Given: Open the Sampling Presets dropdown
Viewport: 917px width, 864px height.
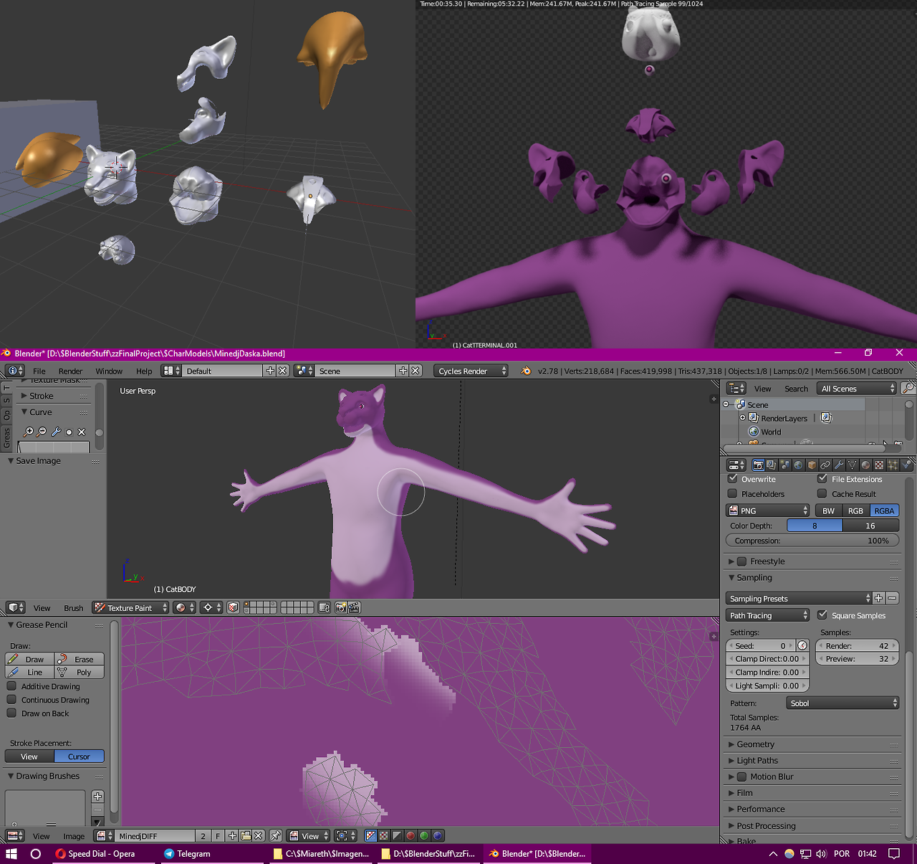Looking at the screenshot, I should 799,598.
